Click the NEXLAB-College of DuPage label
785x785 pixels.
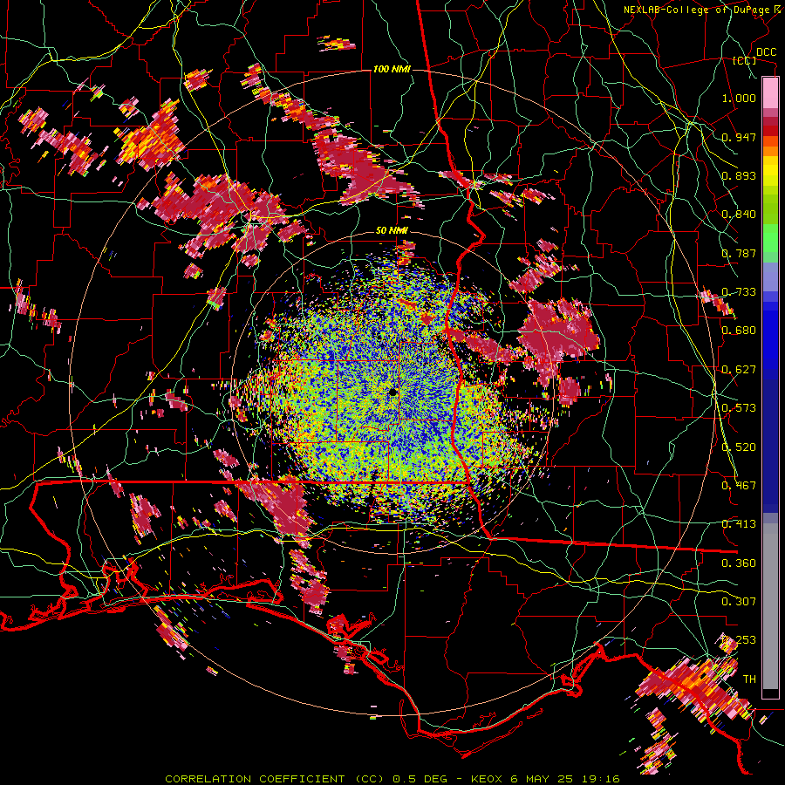[699, 10]
